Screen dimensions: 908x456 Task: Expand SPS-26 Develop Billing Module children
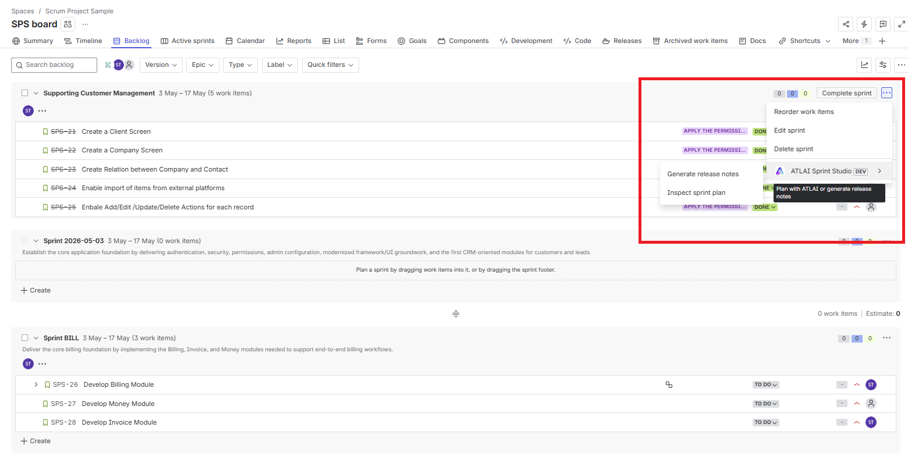click(36, 384)
